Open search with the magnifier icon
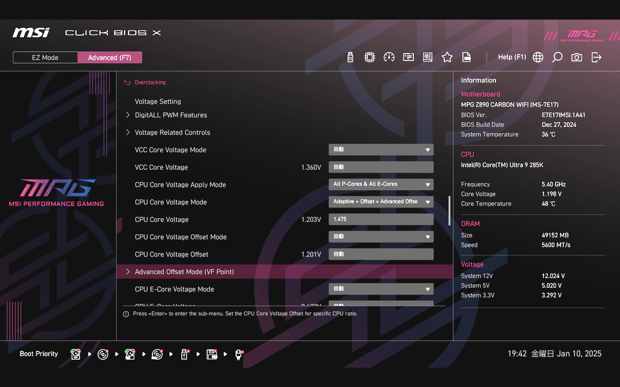 tap(557, 57)
